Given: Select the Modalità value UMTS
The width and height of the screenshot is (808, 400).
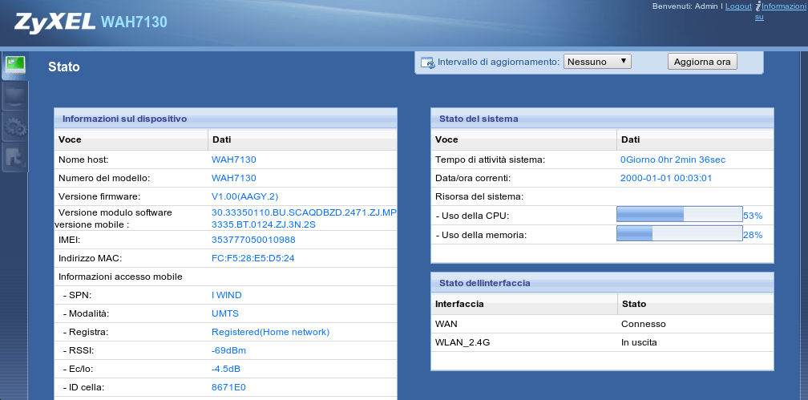Looking at the screenshot, I should [x=225, y=313].
